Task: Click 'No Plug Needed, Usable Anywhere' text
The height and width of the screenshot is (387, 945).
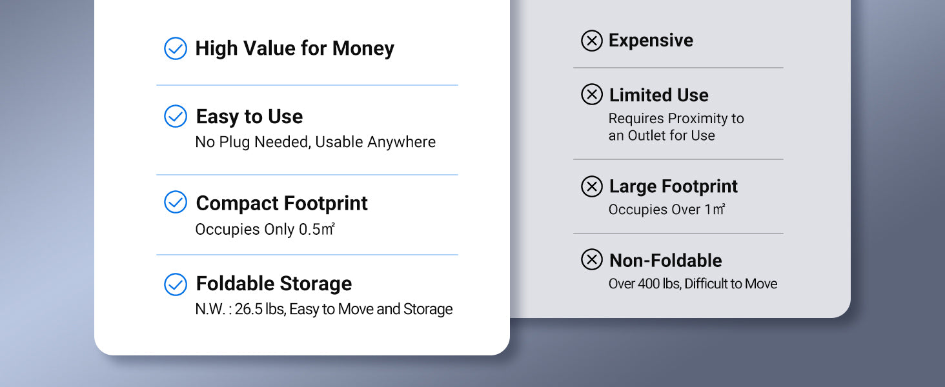Action: pyautogui.click(x=315, y=142)
